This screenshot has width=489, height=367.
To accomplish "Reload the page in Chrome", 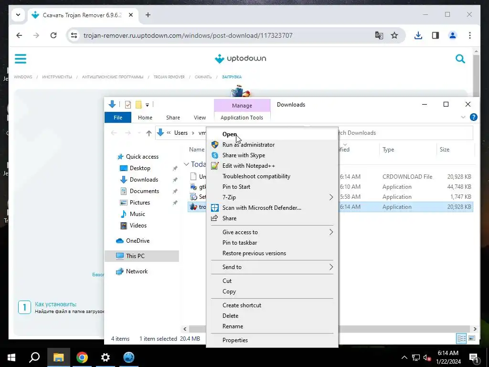I will [x=53, y=35].
